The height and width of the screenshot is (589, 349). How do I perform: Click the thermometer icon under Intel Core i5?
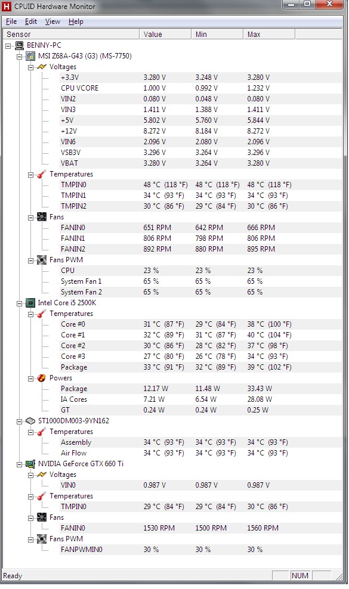click(x=42, y=314)
